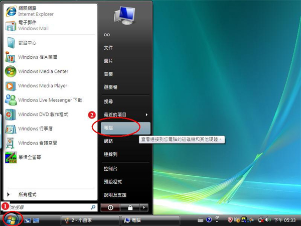This screenshot has width=301, height=226.
Task: Click the volume speaker tray icon
Action: pyautogui.click(x=268, y=219)
